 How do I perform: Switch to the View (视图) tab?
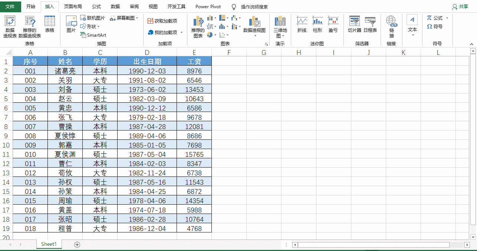(x=153, y=7)
